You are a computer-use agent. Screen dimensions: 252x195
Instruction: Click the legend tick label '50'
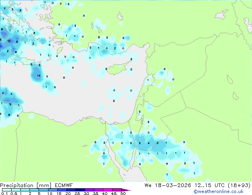[x=123, y=193]
